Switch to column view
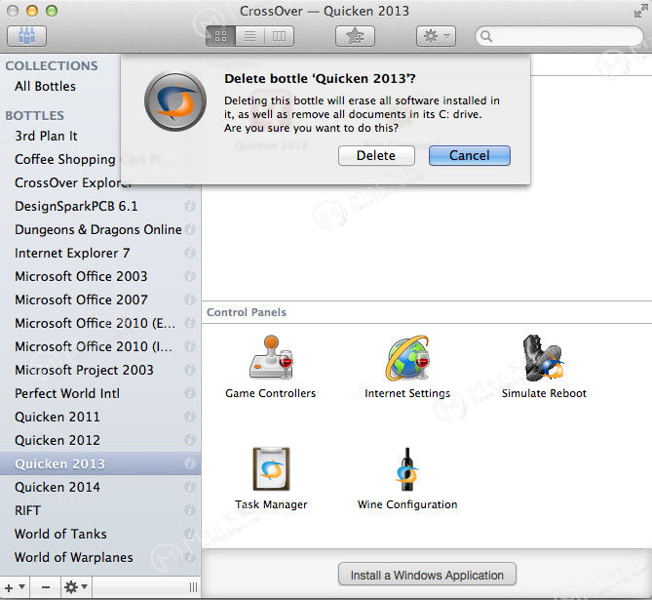The width and height of the screenshot is (652, 600). [x=279, y=36]
